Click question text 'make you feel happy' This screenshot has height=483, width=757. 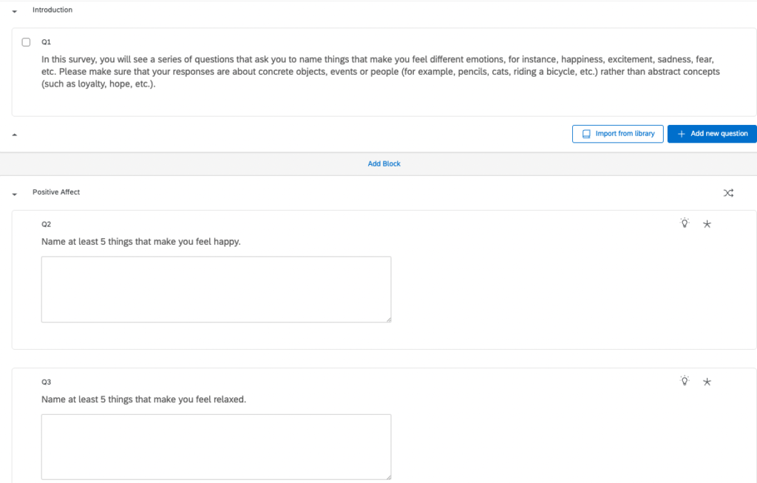[195, 241]
